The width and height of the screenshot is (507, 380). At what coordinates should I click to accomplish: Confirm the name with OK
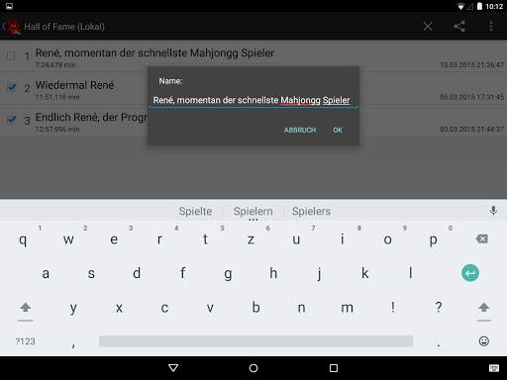tap(338, 130)
